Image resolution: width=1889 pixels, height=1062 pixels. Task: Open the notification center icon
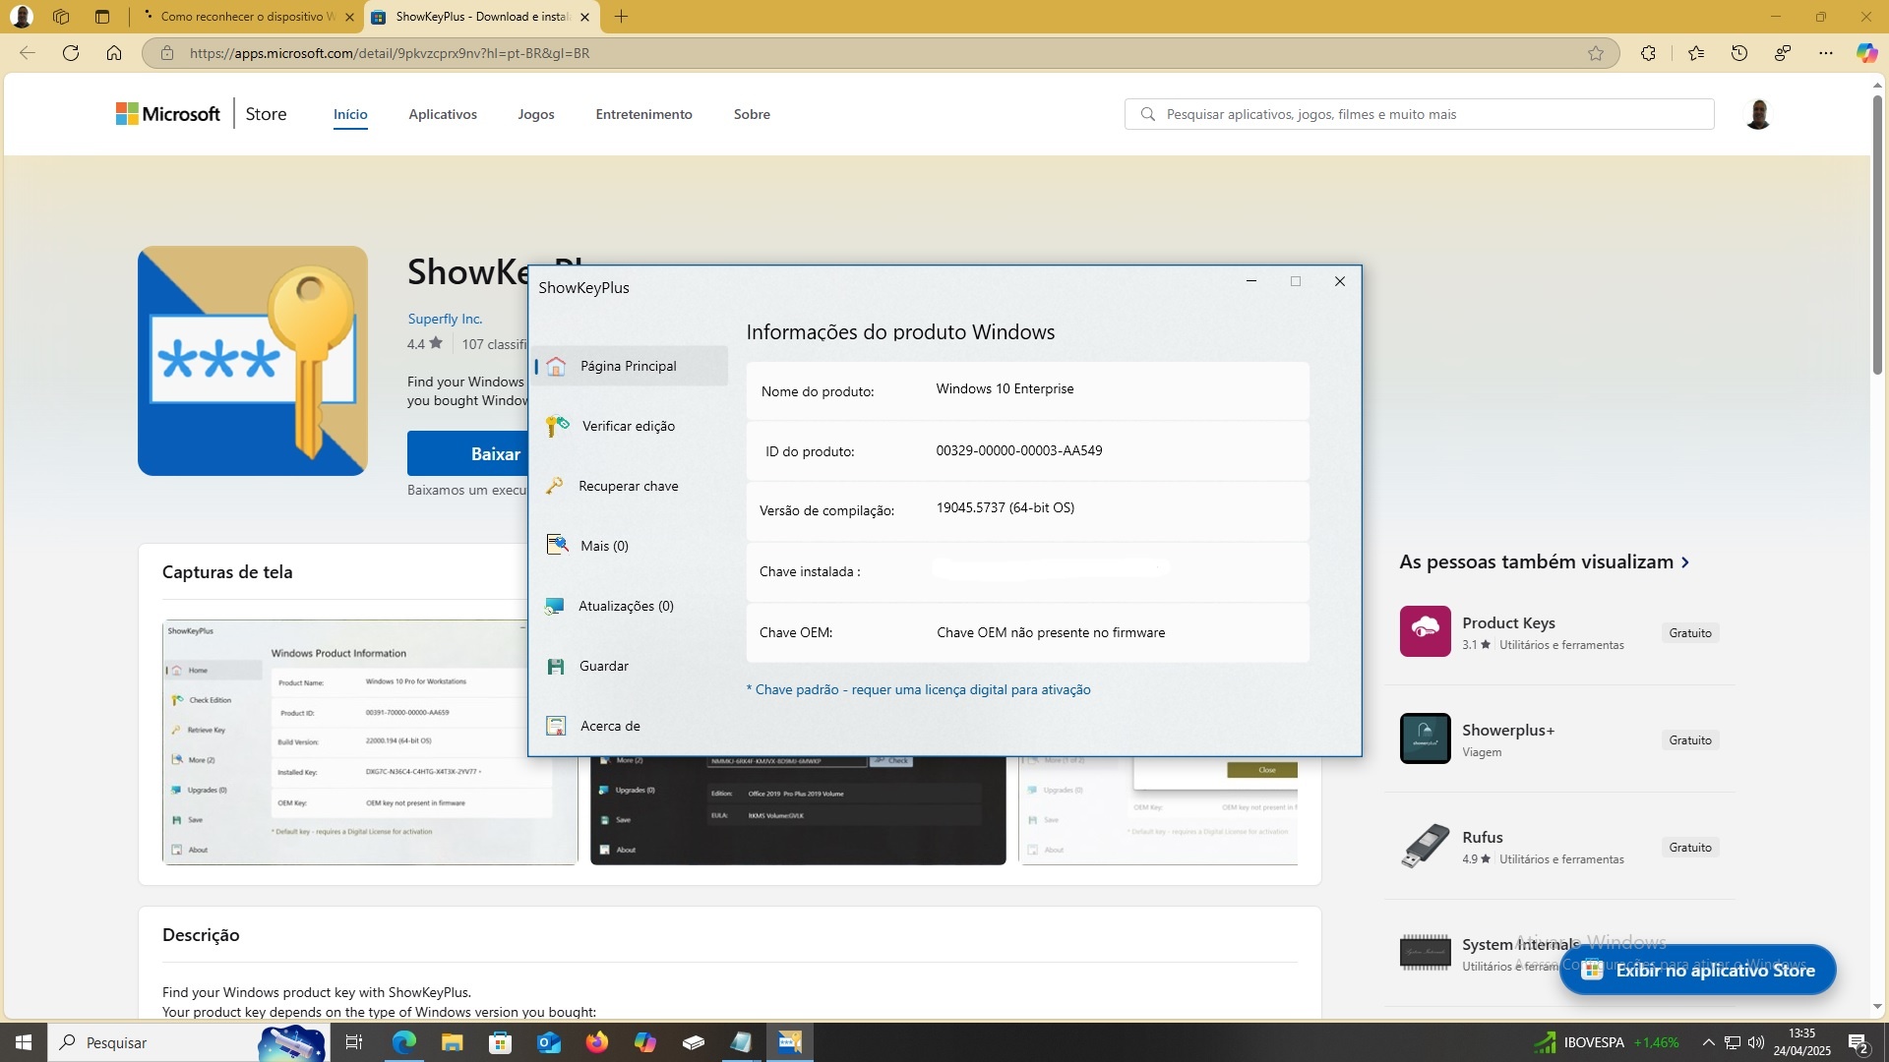(x=1859, y=1042)
